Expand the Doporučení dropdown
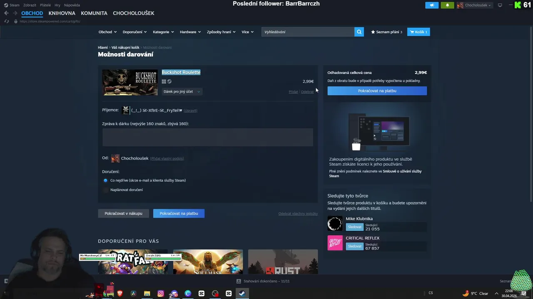Viewport: 533px width, 299px height. (x=135, y=32)
